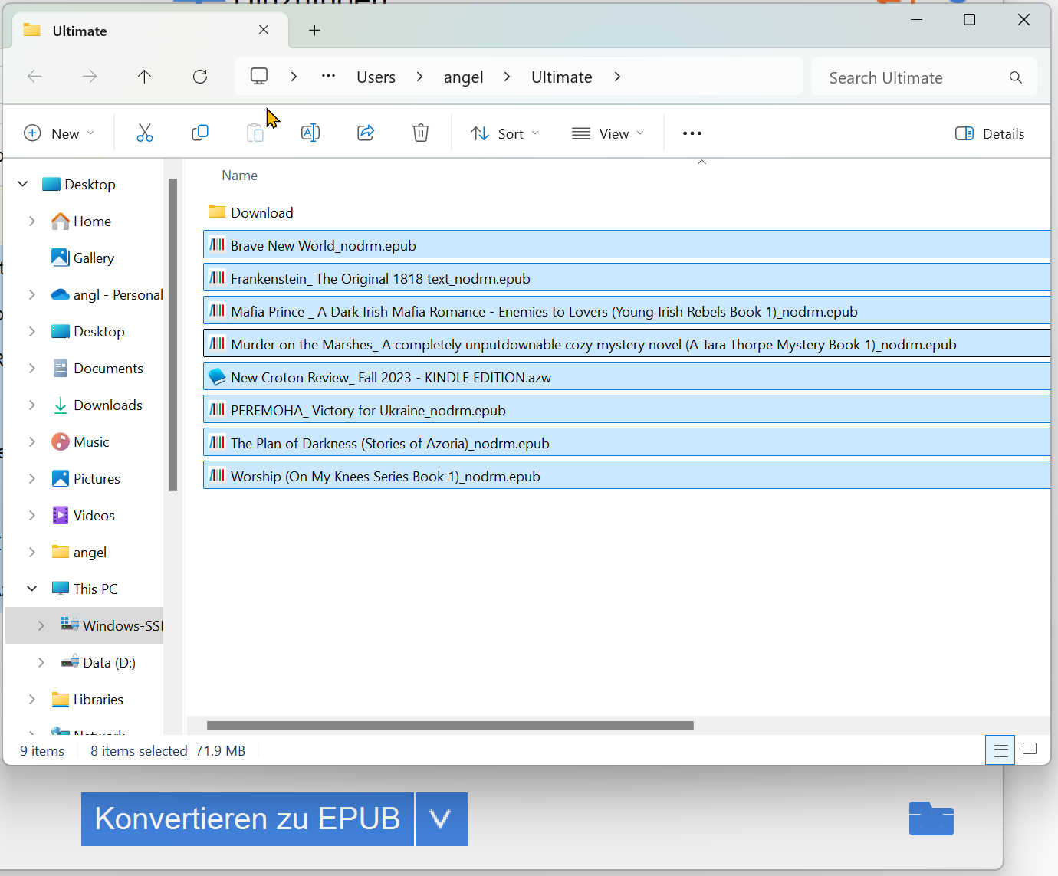Click the Cut scissors icon
The height and width of the screenshot is (876, 1058).
click(144, 133)
